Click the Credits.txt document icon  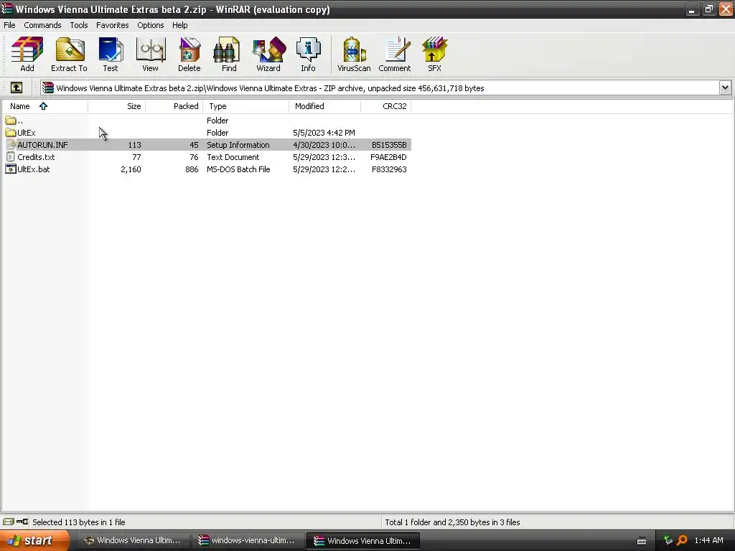[10, 157]
